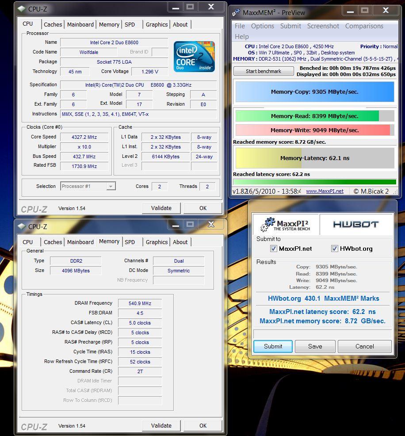Open About tab in top CPU-Z window

tap(180, 24)
